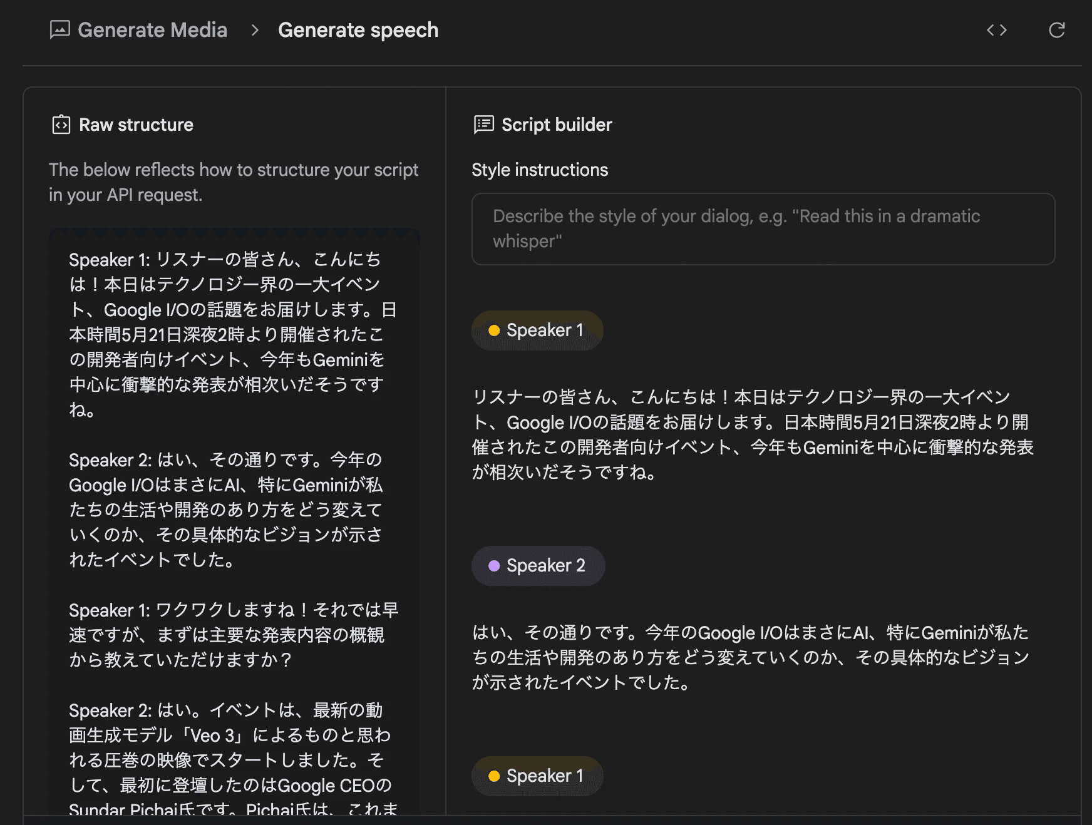Open Speaker 1 chip above the リスナーの皆さん text
The width and height of the screenshot is (1092, 825).
(538, 331)
